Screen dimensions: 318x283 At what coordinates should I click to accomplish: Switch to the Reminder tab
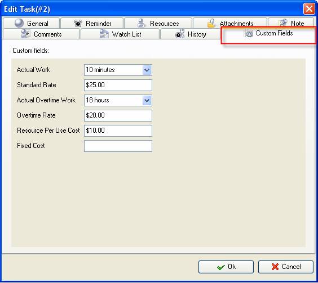point(92,23)
